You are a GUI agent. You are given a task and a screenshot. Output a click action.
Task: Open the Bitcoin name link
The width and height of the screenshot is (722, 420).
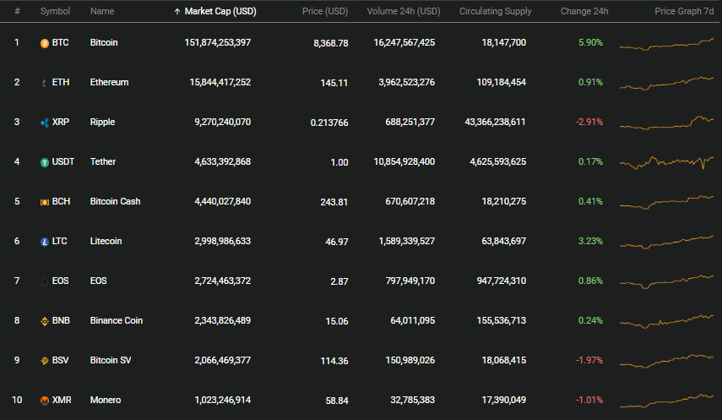tap(104, 42)
